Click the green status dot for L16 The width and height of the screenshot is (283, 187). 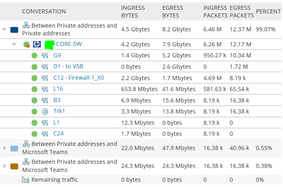(x=34, y=89)
